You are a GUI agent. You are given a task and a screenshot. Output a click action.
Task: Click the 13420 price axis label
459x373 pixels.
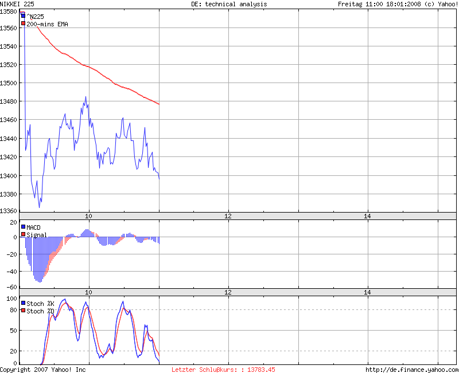(9, 157)
